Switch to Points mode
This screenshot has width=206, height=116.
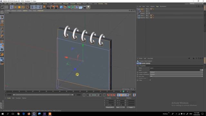pos(2,29)
